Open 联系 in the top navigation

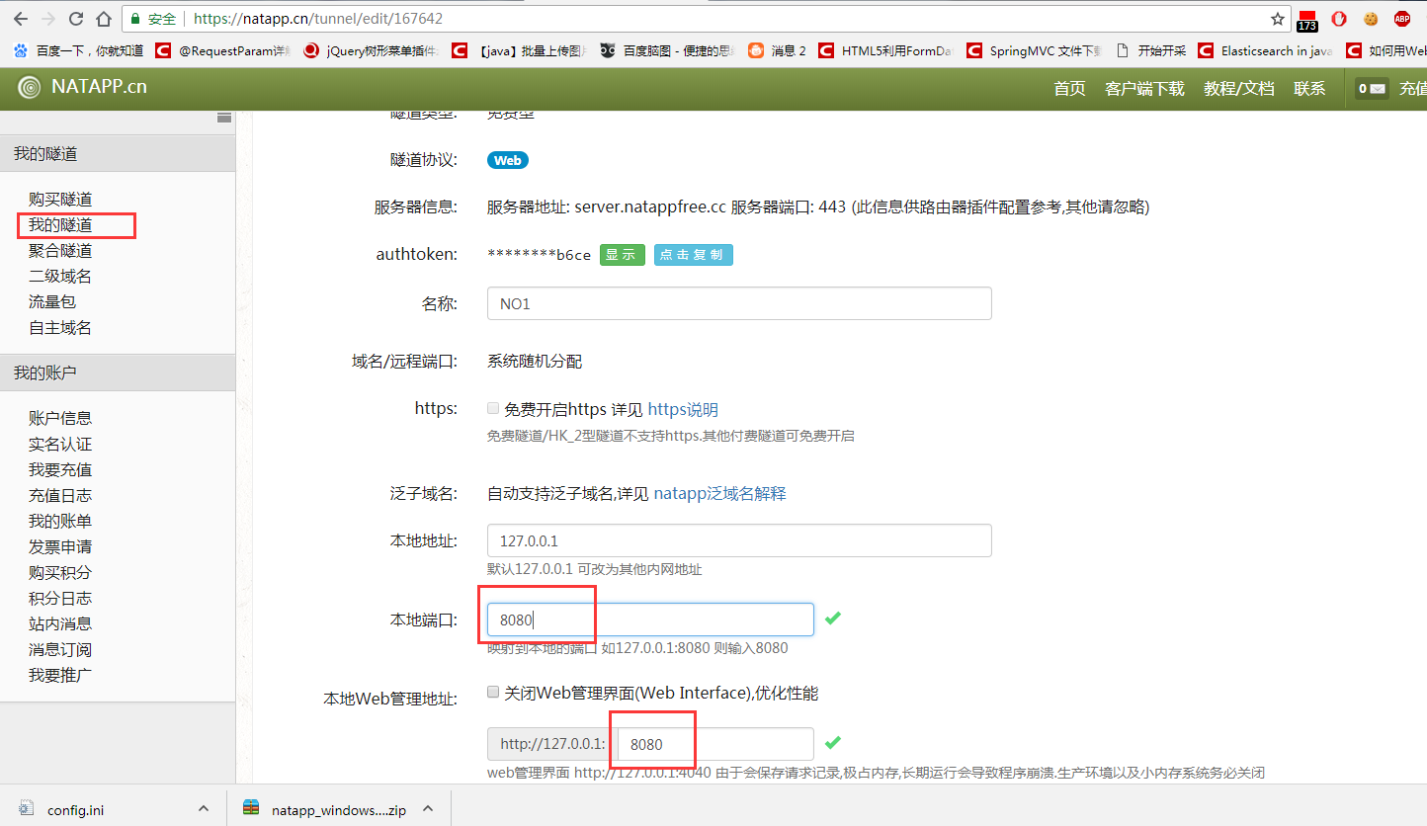click(x=1309, y=88)
